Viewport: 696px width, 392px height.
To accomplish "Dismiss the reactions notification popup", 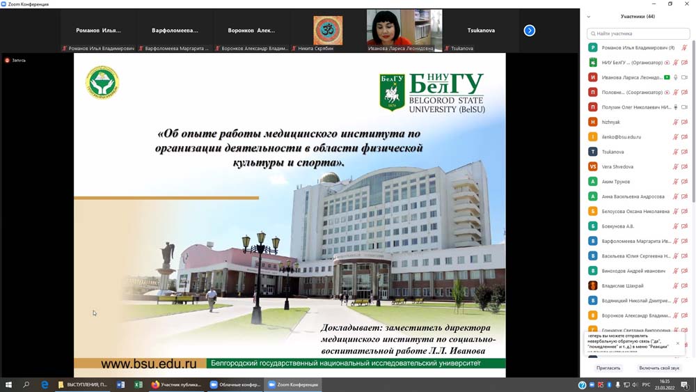I will (x=678, y=343).
